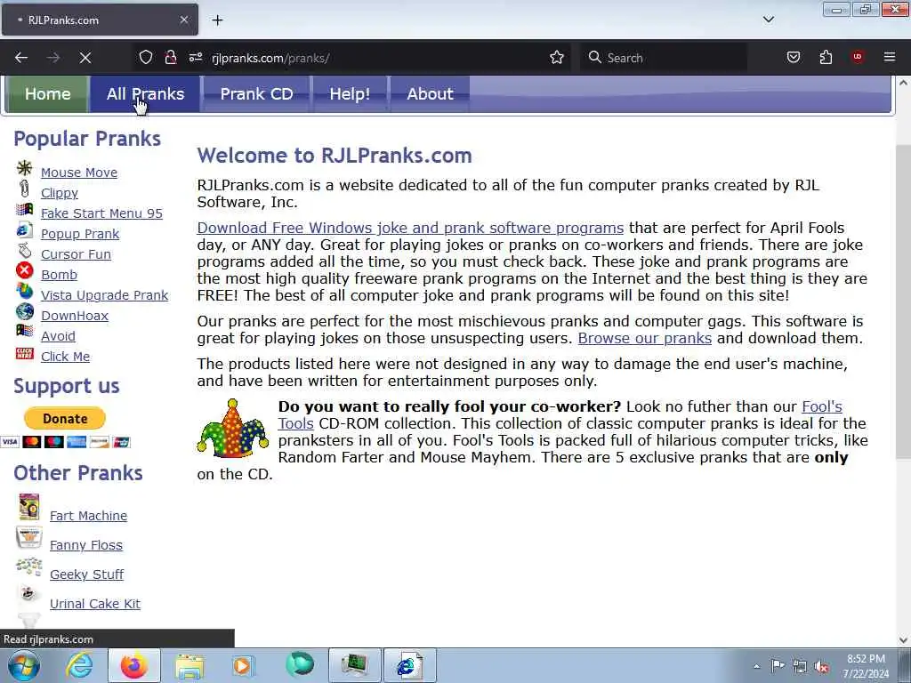This screenshot has width=911, height=683.
Task: Click the Clippy paperclip icon
Action: tap(24, 189)
